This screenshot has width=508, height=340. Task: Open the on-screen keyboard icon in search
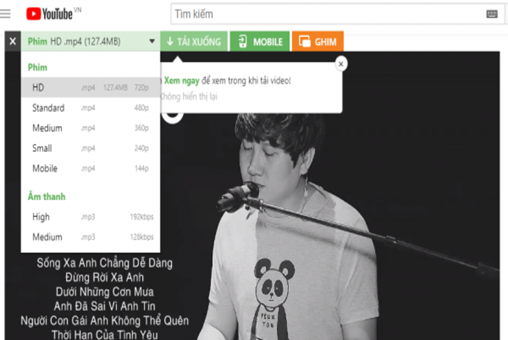[x=492, y=14]
